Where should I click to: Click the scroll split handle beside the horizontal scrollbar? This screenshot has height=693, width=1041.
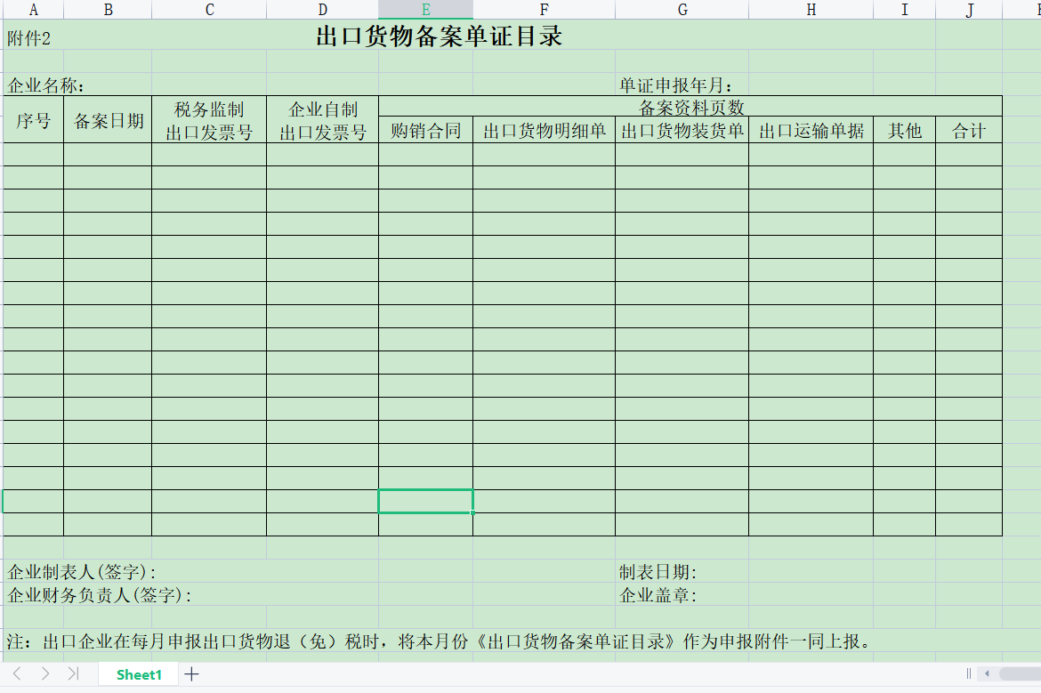(969, 673)
